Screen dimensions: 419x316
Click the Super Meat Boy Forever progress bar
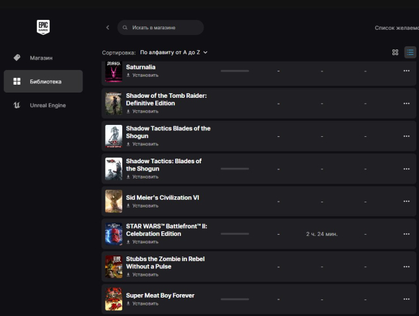(235, 299)
